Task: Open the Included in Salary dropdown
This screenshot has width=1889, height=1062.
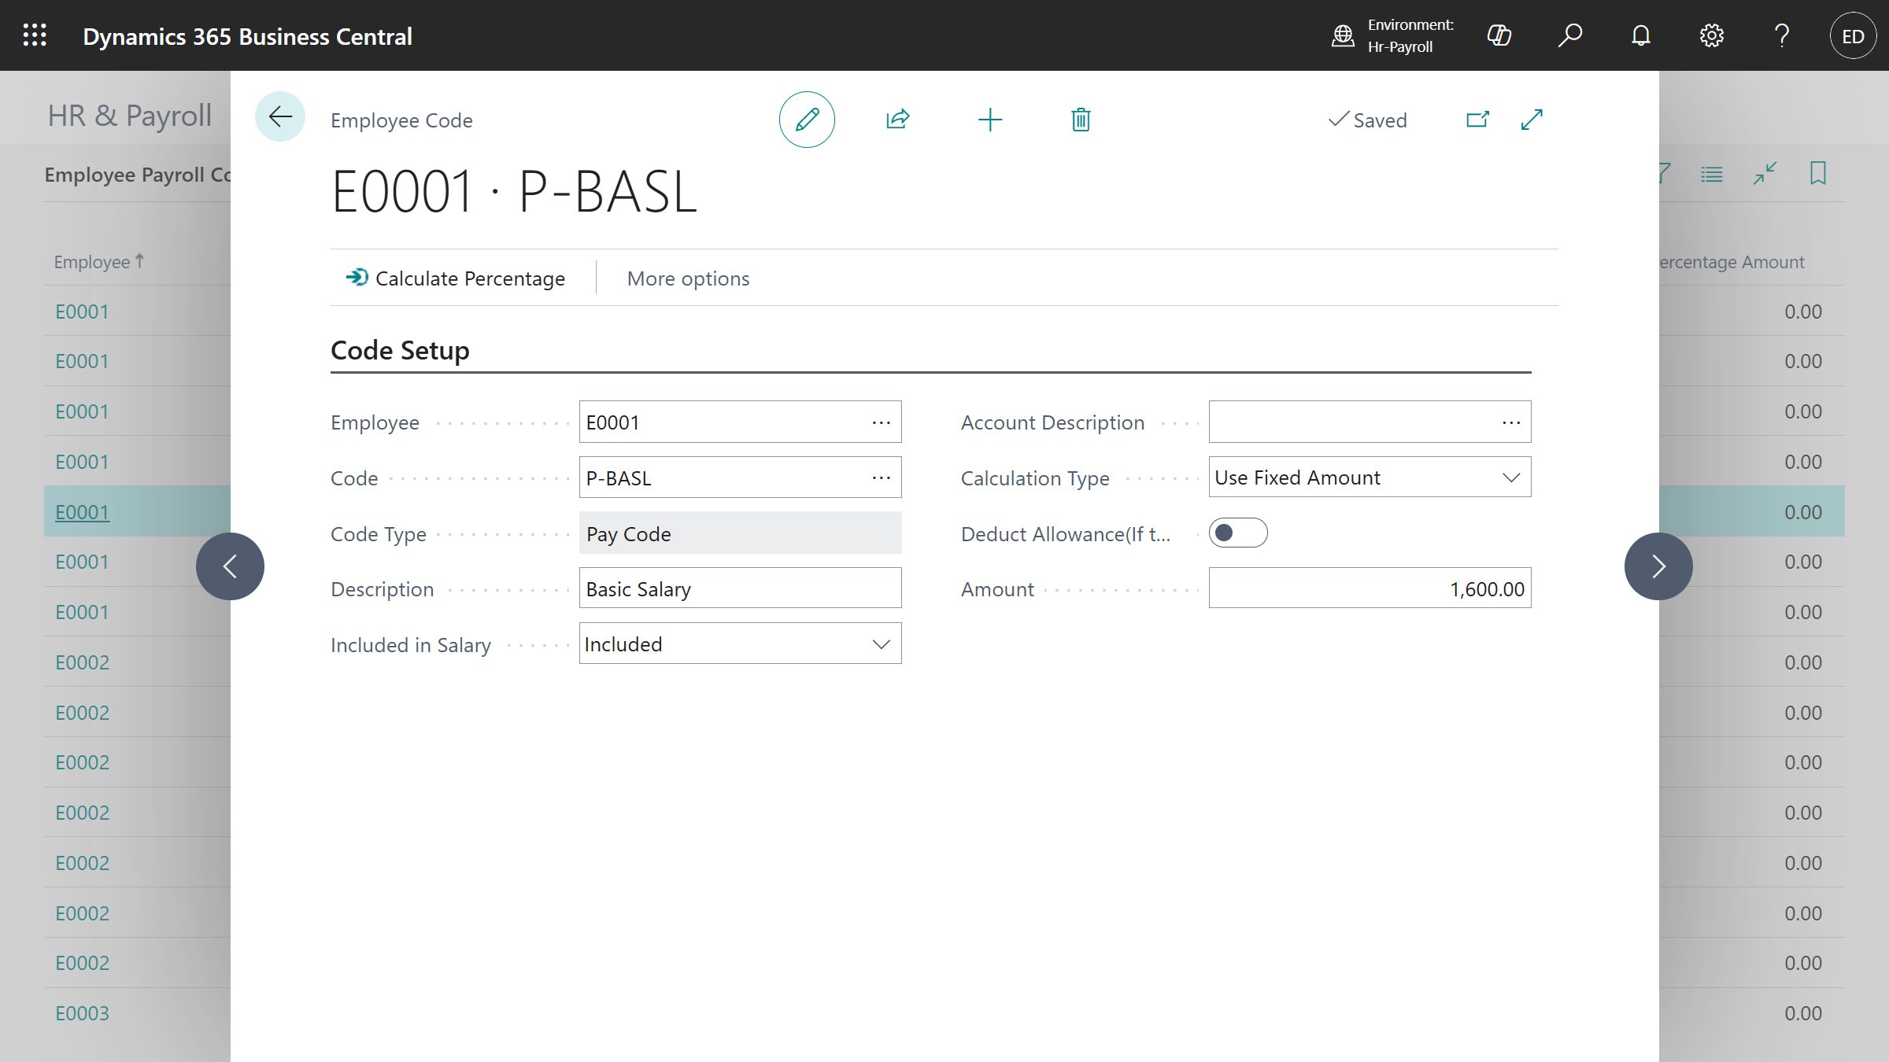Action: pyautogui.click(x=881, y=644)
